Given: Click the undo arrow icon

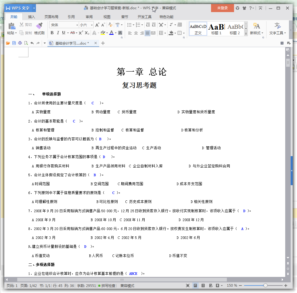Looking at the screenshot, I should pos(32,43).
